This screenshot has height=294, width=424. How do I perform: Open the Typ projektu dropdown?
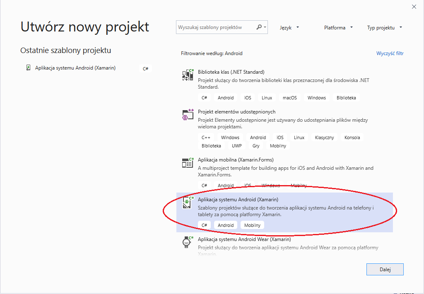(x=384, y=27)
